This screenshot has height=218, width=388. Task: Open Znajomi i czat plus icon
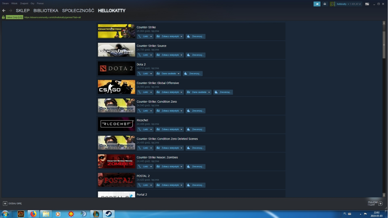tap(381, 203)
